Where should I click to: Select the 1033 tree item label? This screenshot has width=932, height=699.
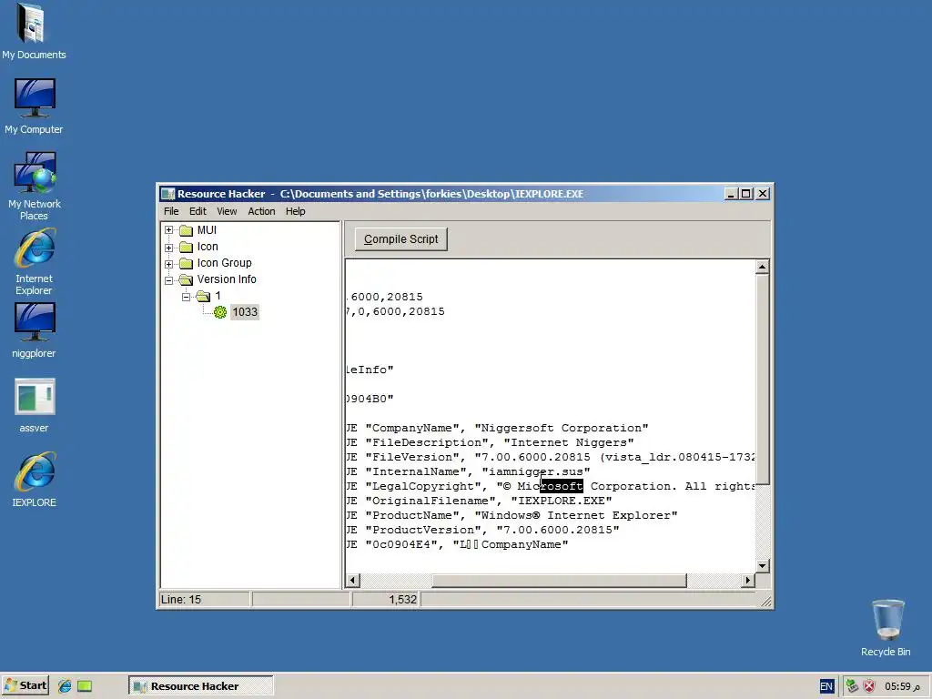tap(245, 312)
